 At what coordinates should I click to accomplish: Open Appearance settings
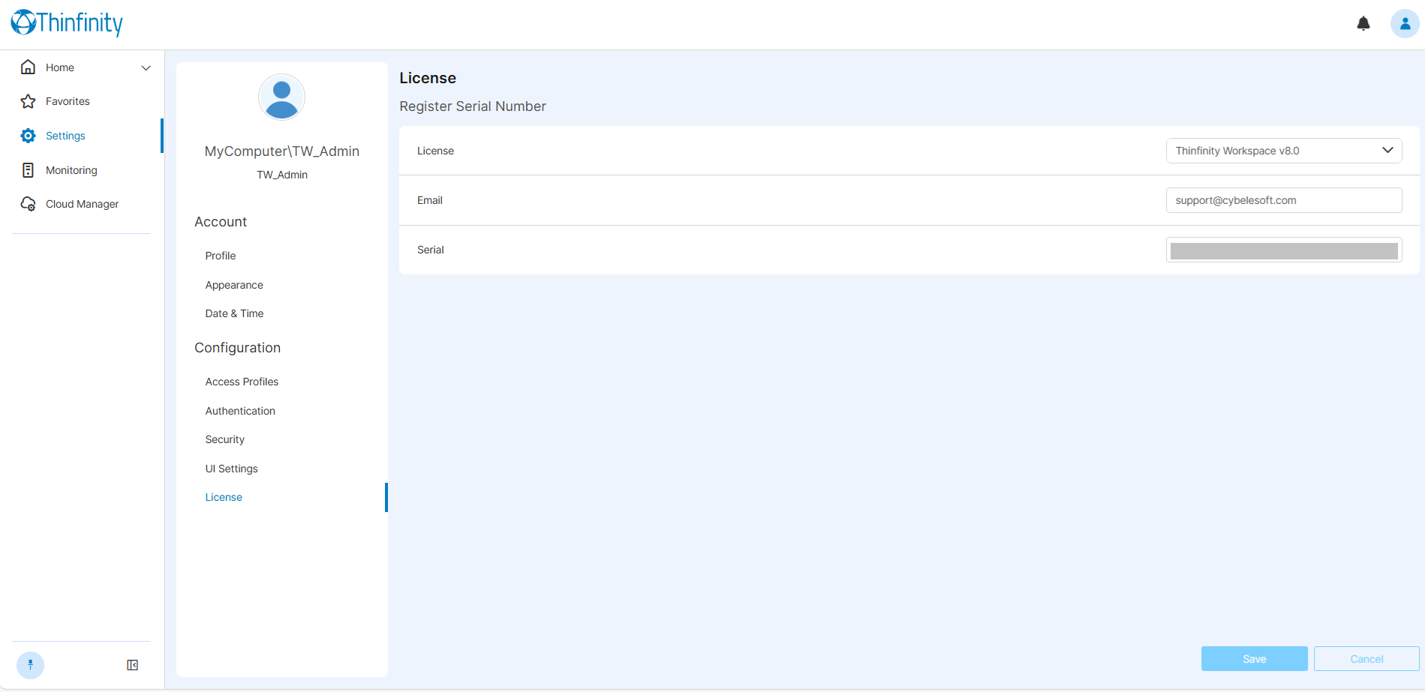234,285
